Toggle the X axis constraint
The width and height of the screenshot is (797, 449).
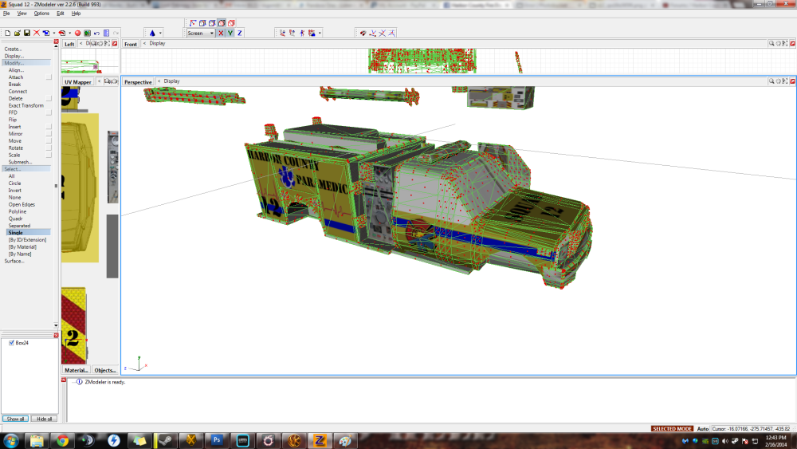click(x=221, y=33)
